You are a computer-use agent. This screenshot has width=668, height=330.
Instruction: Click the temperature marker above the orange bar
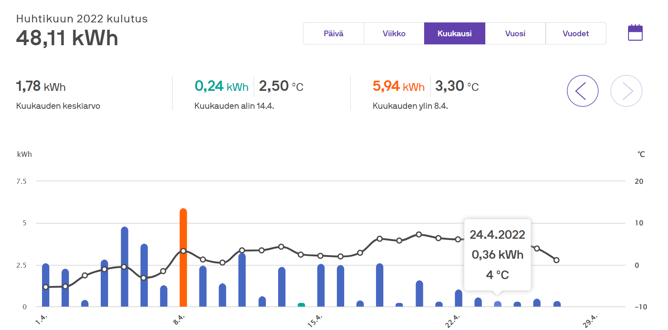pos(183,251)
